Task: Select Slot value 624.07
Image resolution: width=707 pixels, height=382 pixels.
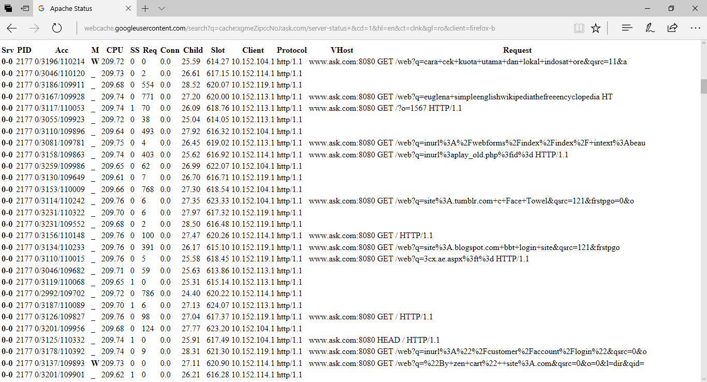Action: 217,305
